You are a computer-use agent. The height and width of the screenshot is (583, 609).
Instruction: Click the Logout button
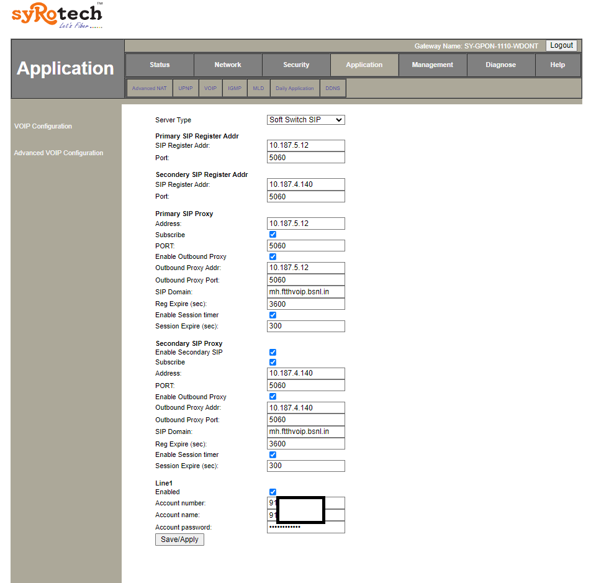click(561, 45)
